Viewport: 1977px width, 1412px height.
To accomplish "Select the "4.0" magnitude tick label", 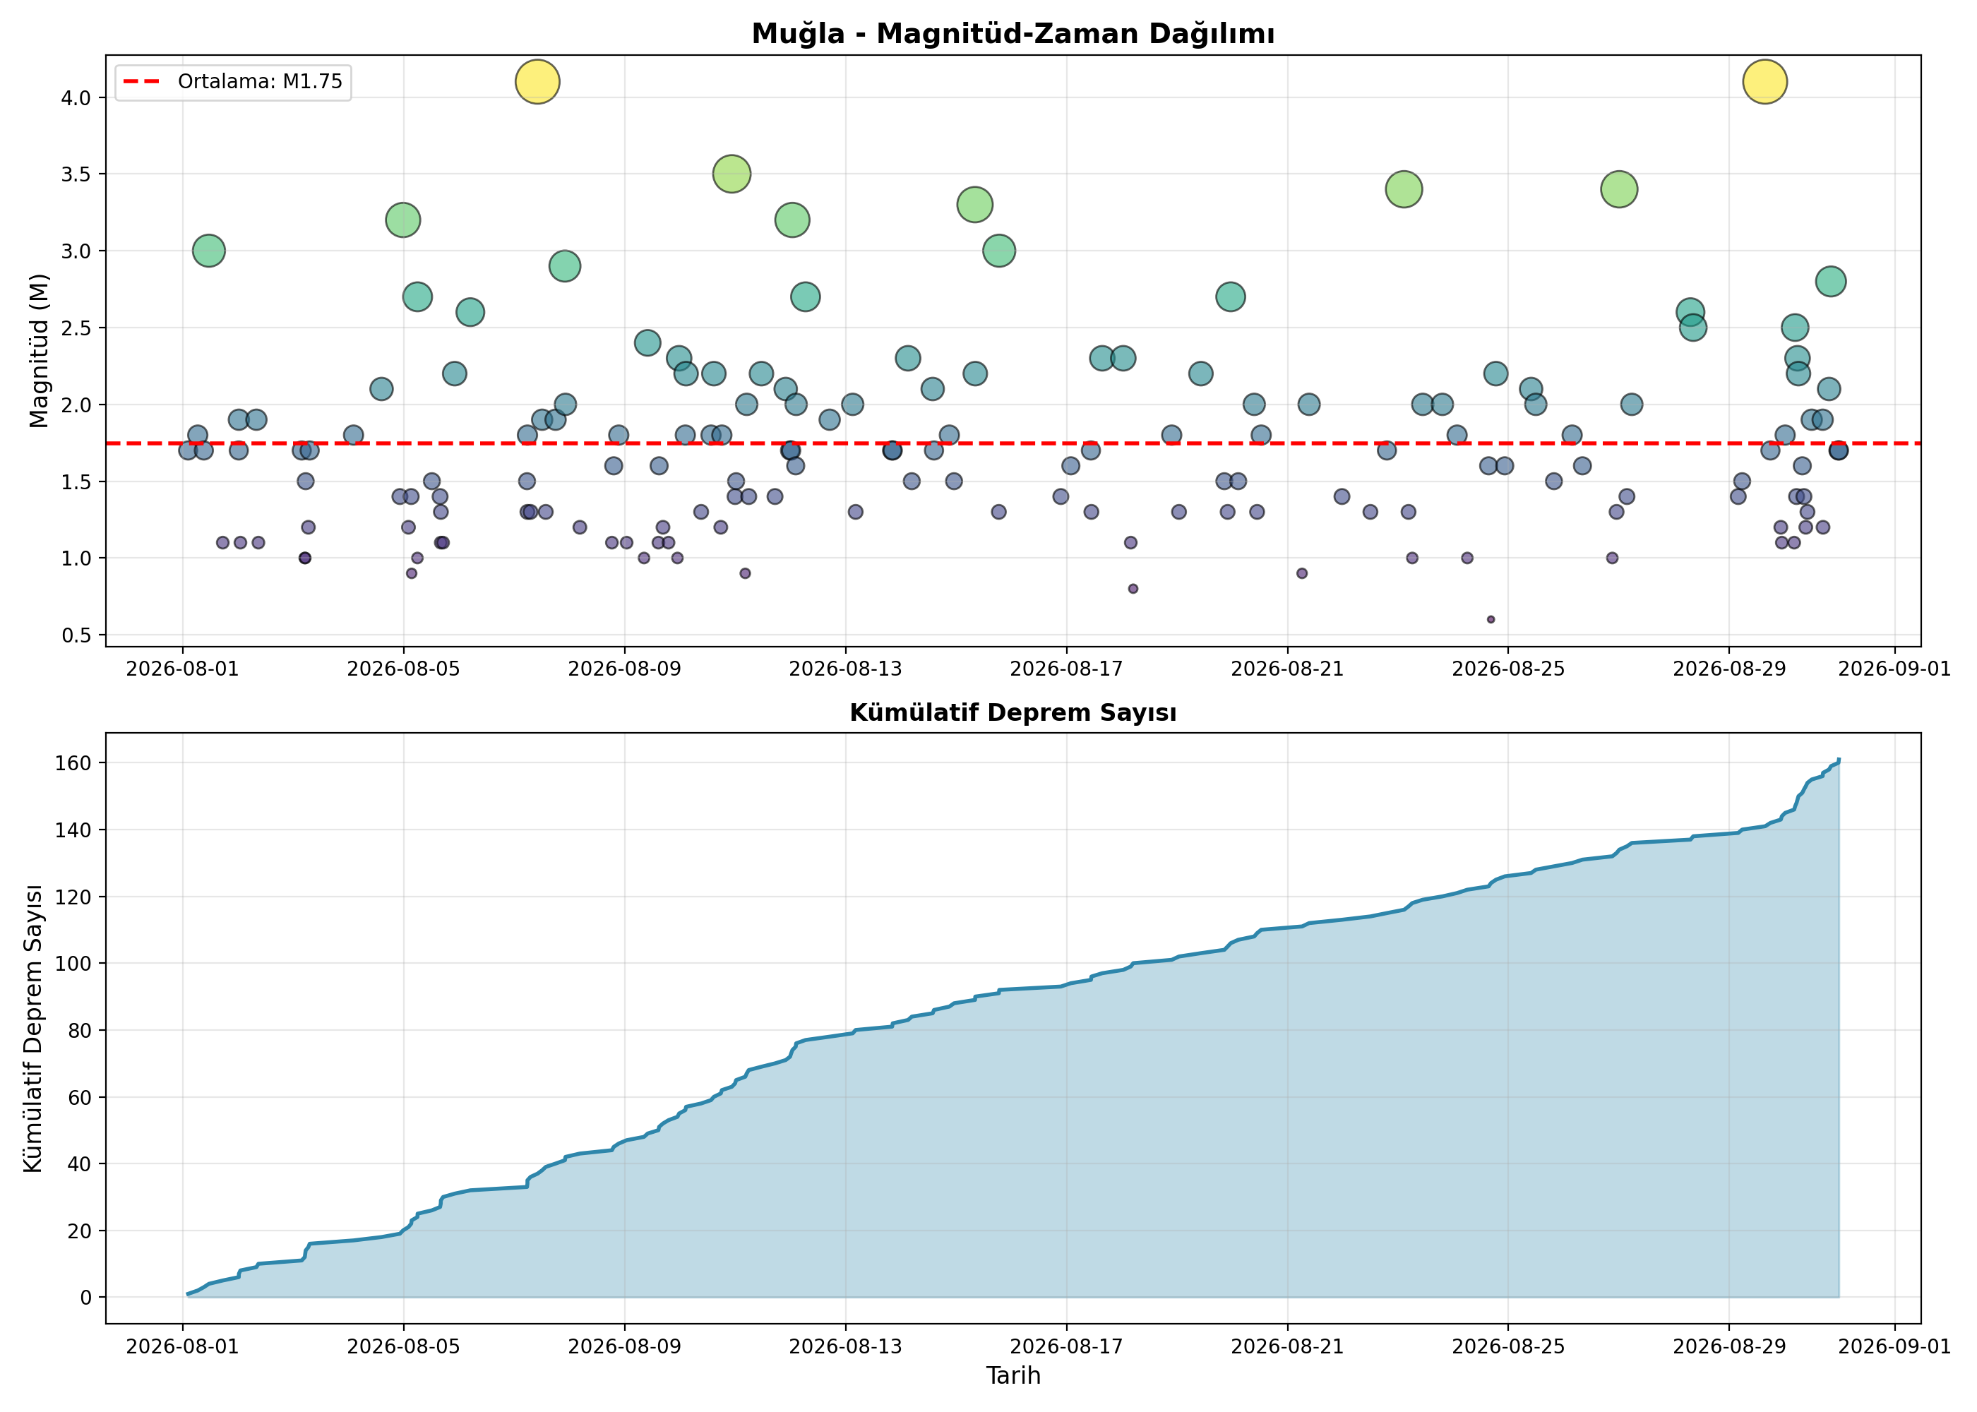I will click(76, 97).
